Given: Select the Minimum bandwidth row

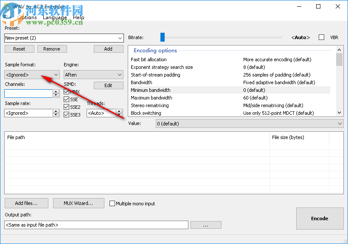Looking at the screenshot, I should pos(230,90).
